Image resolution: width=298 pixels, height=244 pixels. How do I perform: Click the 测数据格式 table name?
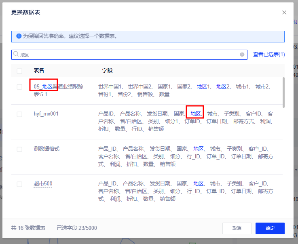(46, 149)
